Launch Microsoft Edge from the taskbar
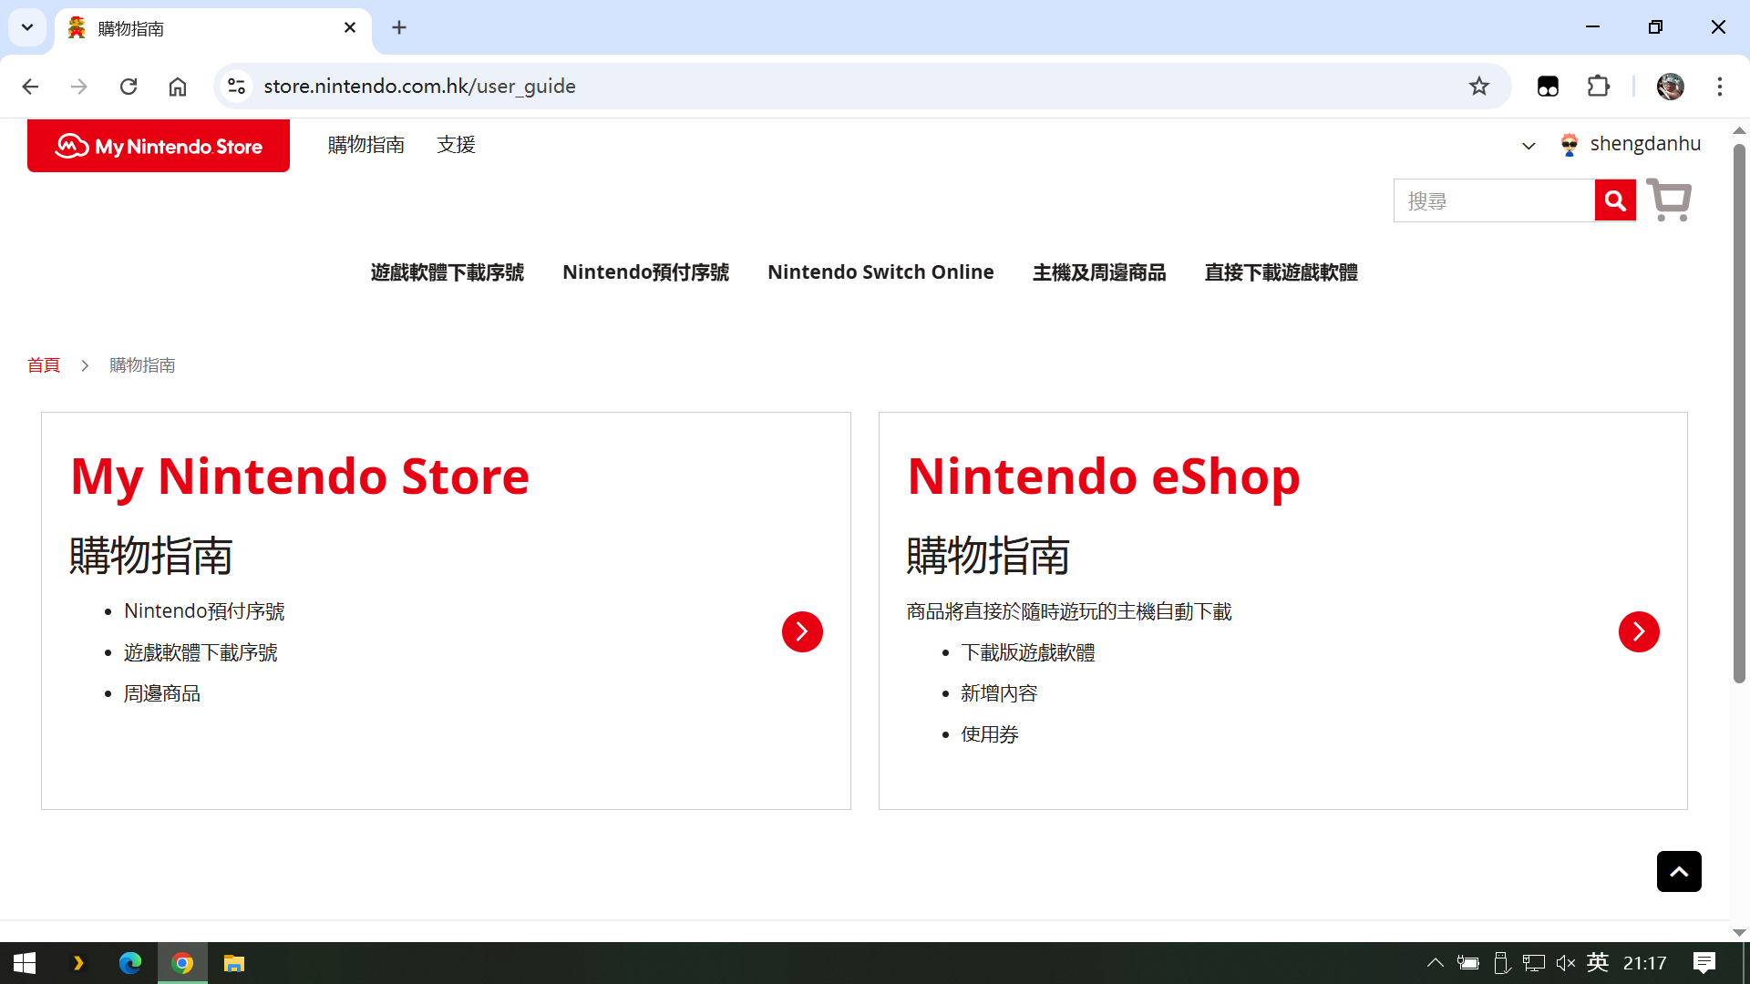This screenshot has width=1750, height=984. (x=130, y=963)
